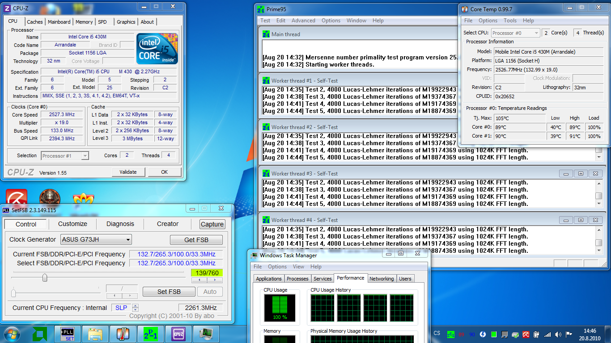Click green square CPU usage tray icon
The width and height of the screenshot is (611, 343).
click(x=494, y=334)
